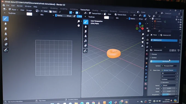The image size is (186, 104).
Task: Open the Window menu
Action: [28, 6]
